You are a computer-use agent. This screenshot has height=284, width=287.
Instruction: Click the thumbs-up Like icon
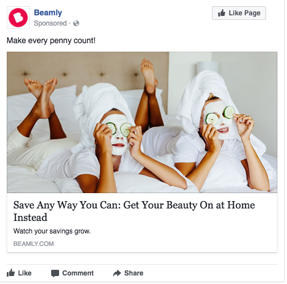pyautogui.click(x=11, y=273)
